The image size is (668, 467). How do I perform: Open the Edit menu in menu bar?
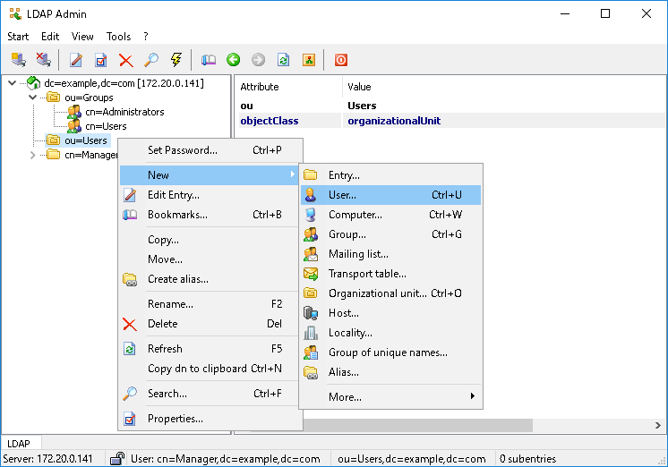(x=50, y=37)
